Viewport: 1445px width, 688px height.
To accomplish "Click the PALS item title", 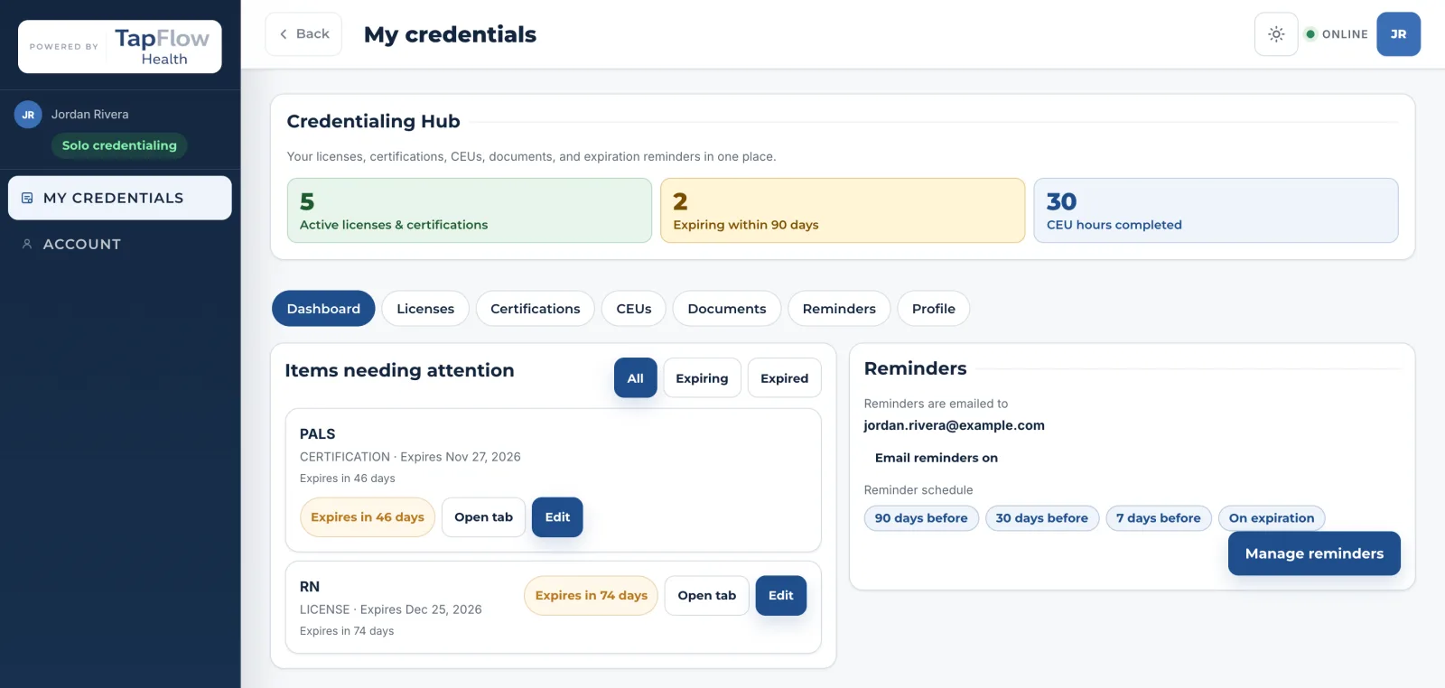I will (318, 434).
